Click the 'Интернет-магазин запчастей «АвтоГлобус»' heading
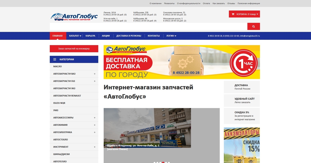 pos(149,92)
